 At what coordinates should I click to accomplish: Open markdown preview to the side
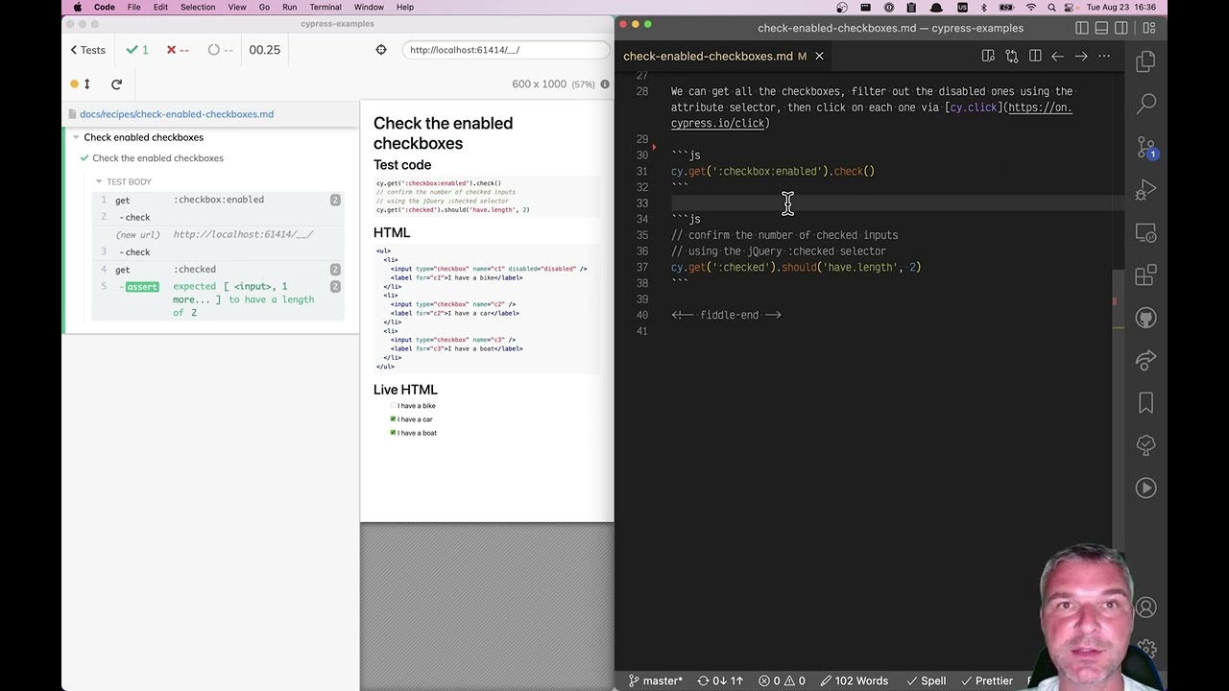(988, 57)
